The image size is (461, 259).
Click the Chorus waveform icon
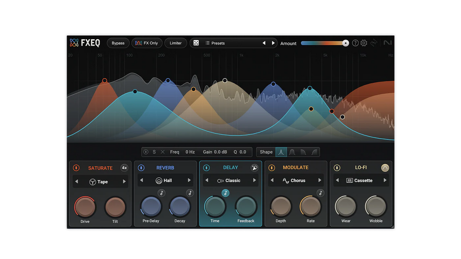pyautogui.click(x=286, y=181)
